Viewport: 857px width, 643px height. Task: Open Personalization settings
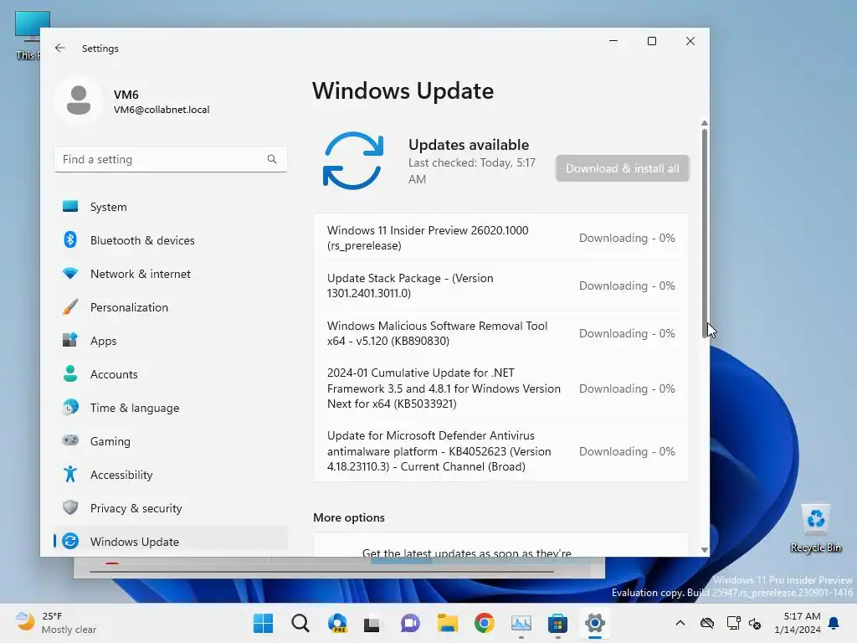[171, 307]
